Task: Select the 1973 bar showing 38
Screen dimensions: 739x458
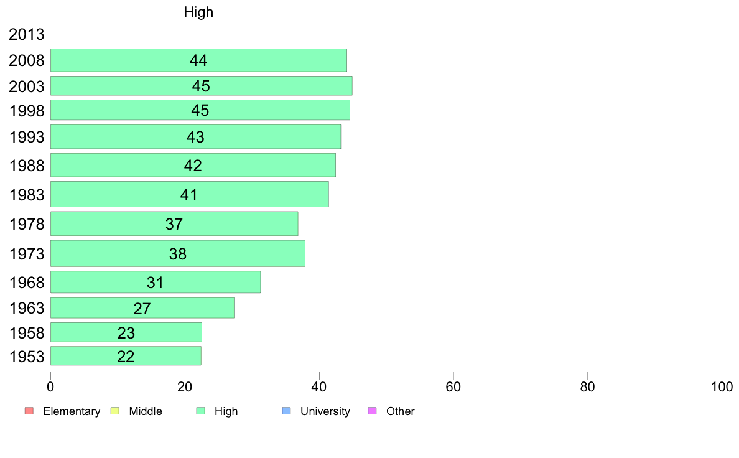Action: point(178,254)
